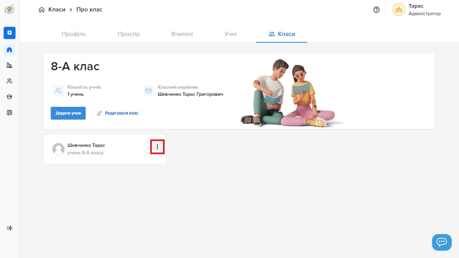Switch to the Вчителі tab
The width and height of the screenshot is (459, 258).
pyautogui.click(x=182, y=34)
